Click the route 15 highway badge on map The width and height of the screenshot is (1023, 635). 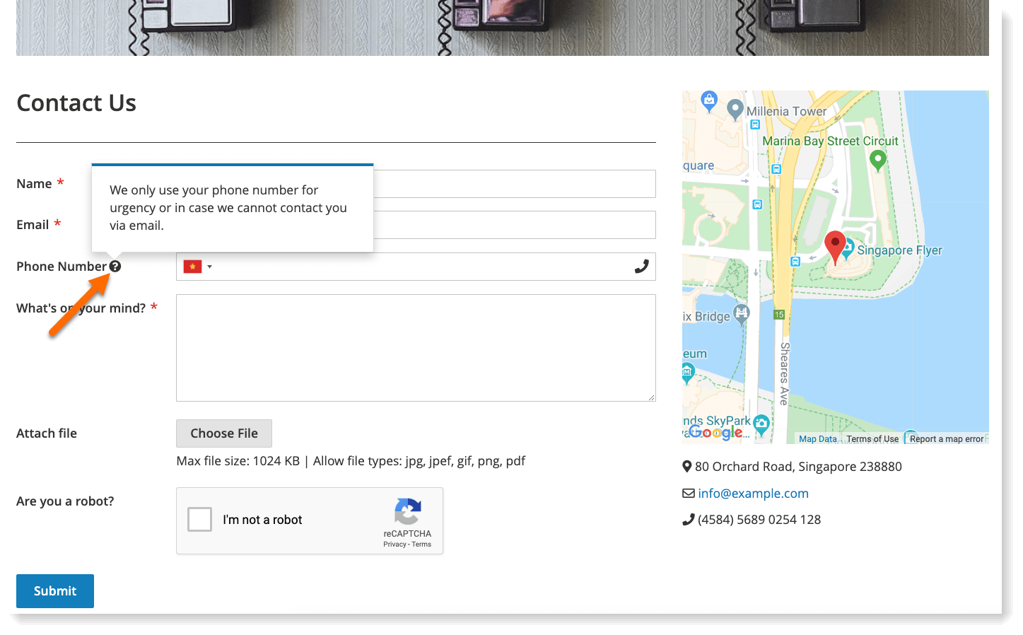tap(779, 315)
